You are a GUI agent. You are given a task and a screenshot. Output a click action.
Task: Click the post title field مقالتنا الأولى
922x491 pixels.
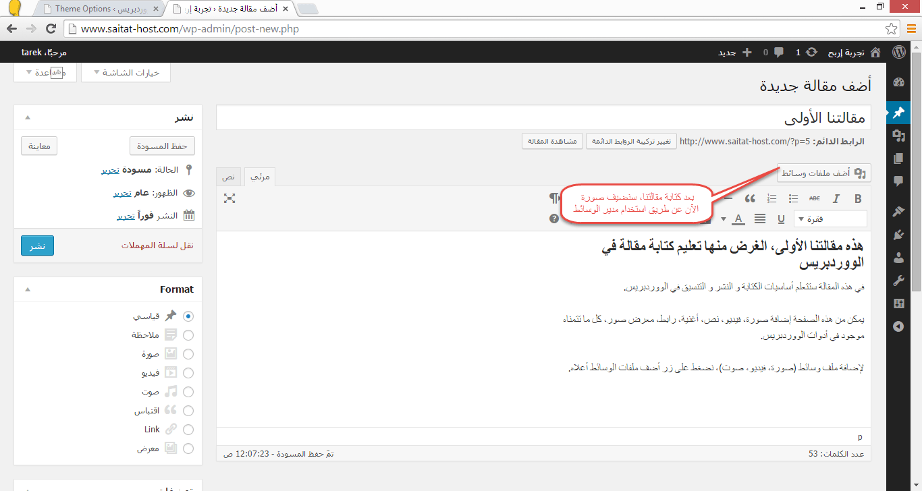click(543, 117)
